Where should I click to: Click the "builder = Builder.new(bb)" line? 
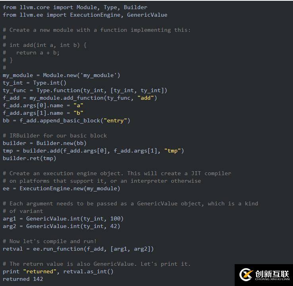tap(44, 143)
